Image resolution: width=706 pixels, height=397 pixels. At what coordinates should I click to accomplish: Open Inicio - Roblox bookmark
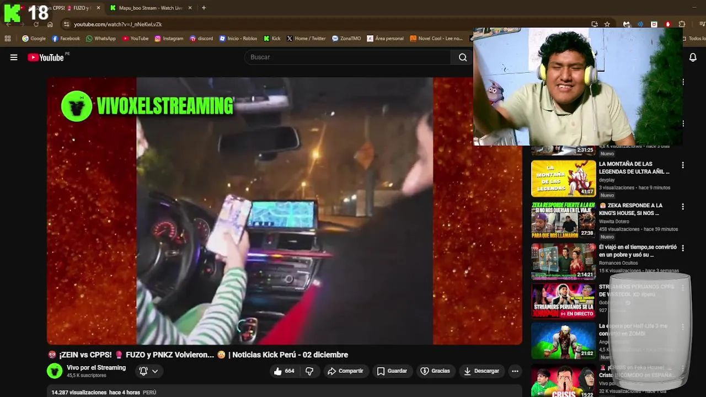238,39
